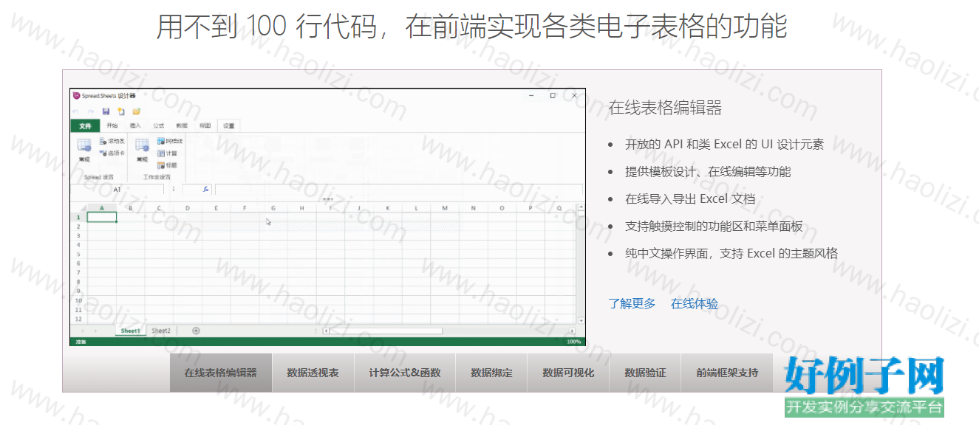Screen dimensions: 979x425
Task: Click the horizontal scrollbar thumb
Action: (x=386, y=331)
